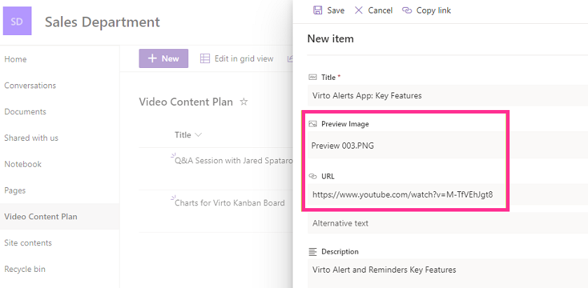This screenshot has height=288, width=588.
Task: Open Q&A Session with Jared Spataro item
Action: point(234,160)
